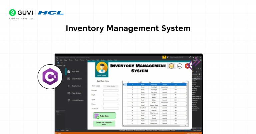Select Delete Item in the sidebar
The image size is (256, 134).
tap(76, 86)
